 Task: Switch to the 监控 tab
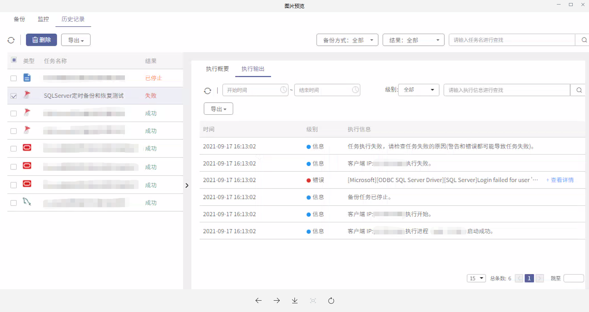pyautogui.click(x=43, y=19)
